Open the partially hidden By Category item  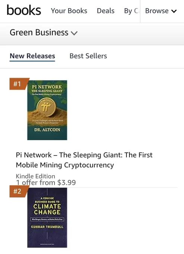tap(131, 11)
